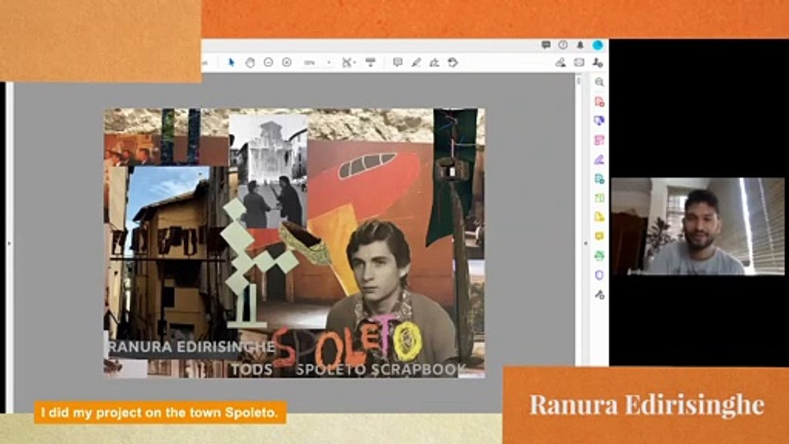Open the Combine Files tool
Image resolution: width=789 pixels, height=444 pixels.
(x=599, y=121)
